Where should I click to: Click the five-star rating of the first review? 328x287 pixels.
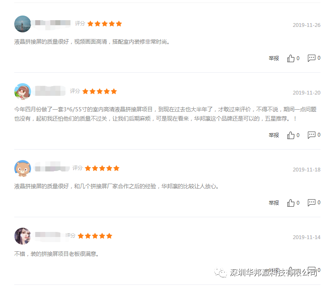[104, 24]
